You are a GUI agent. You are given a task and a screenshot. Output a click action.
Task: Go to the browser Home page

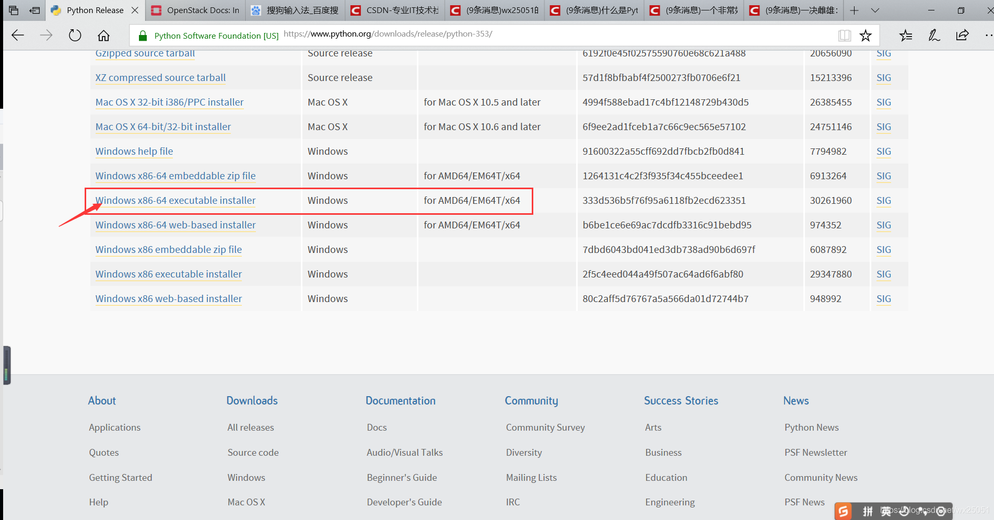[x=104, y=36]
